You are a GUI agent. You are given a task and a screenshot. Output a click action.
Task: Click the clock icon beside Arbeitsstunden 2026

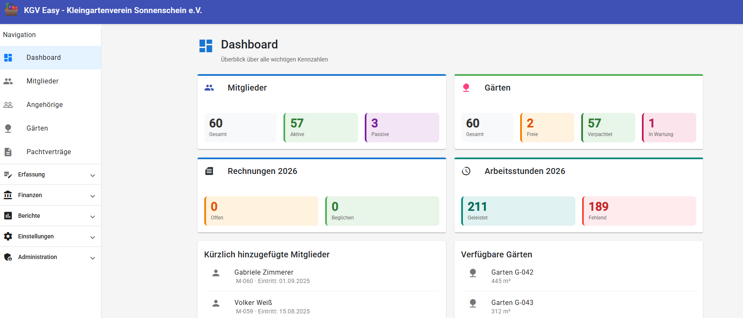coord(466,171)
